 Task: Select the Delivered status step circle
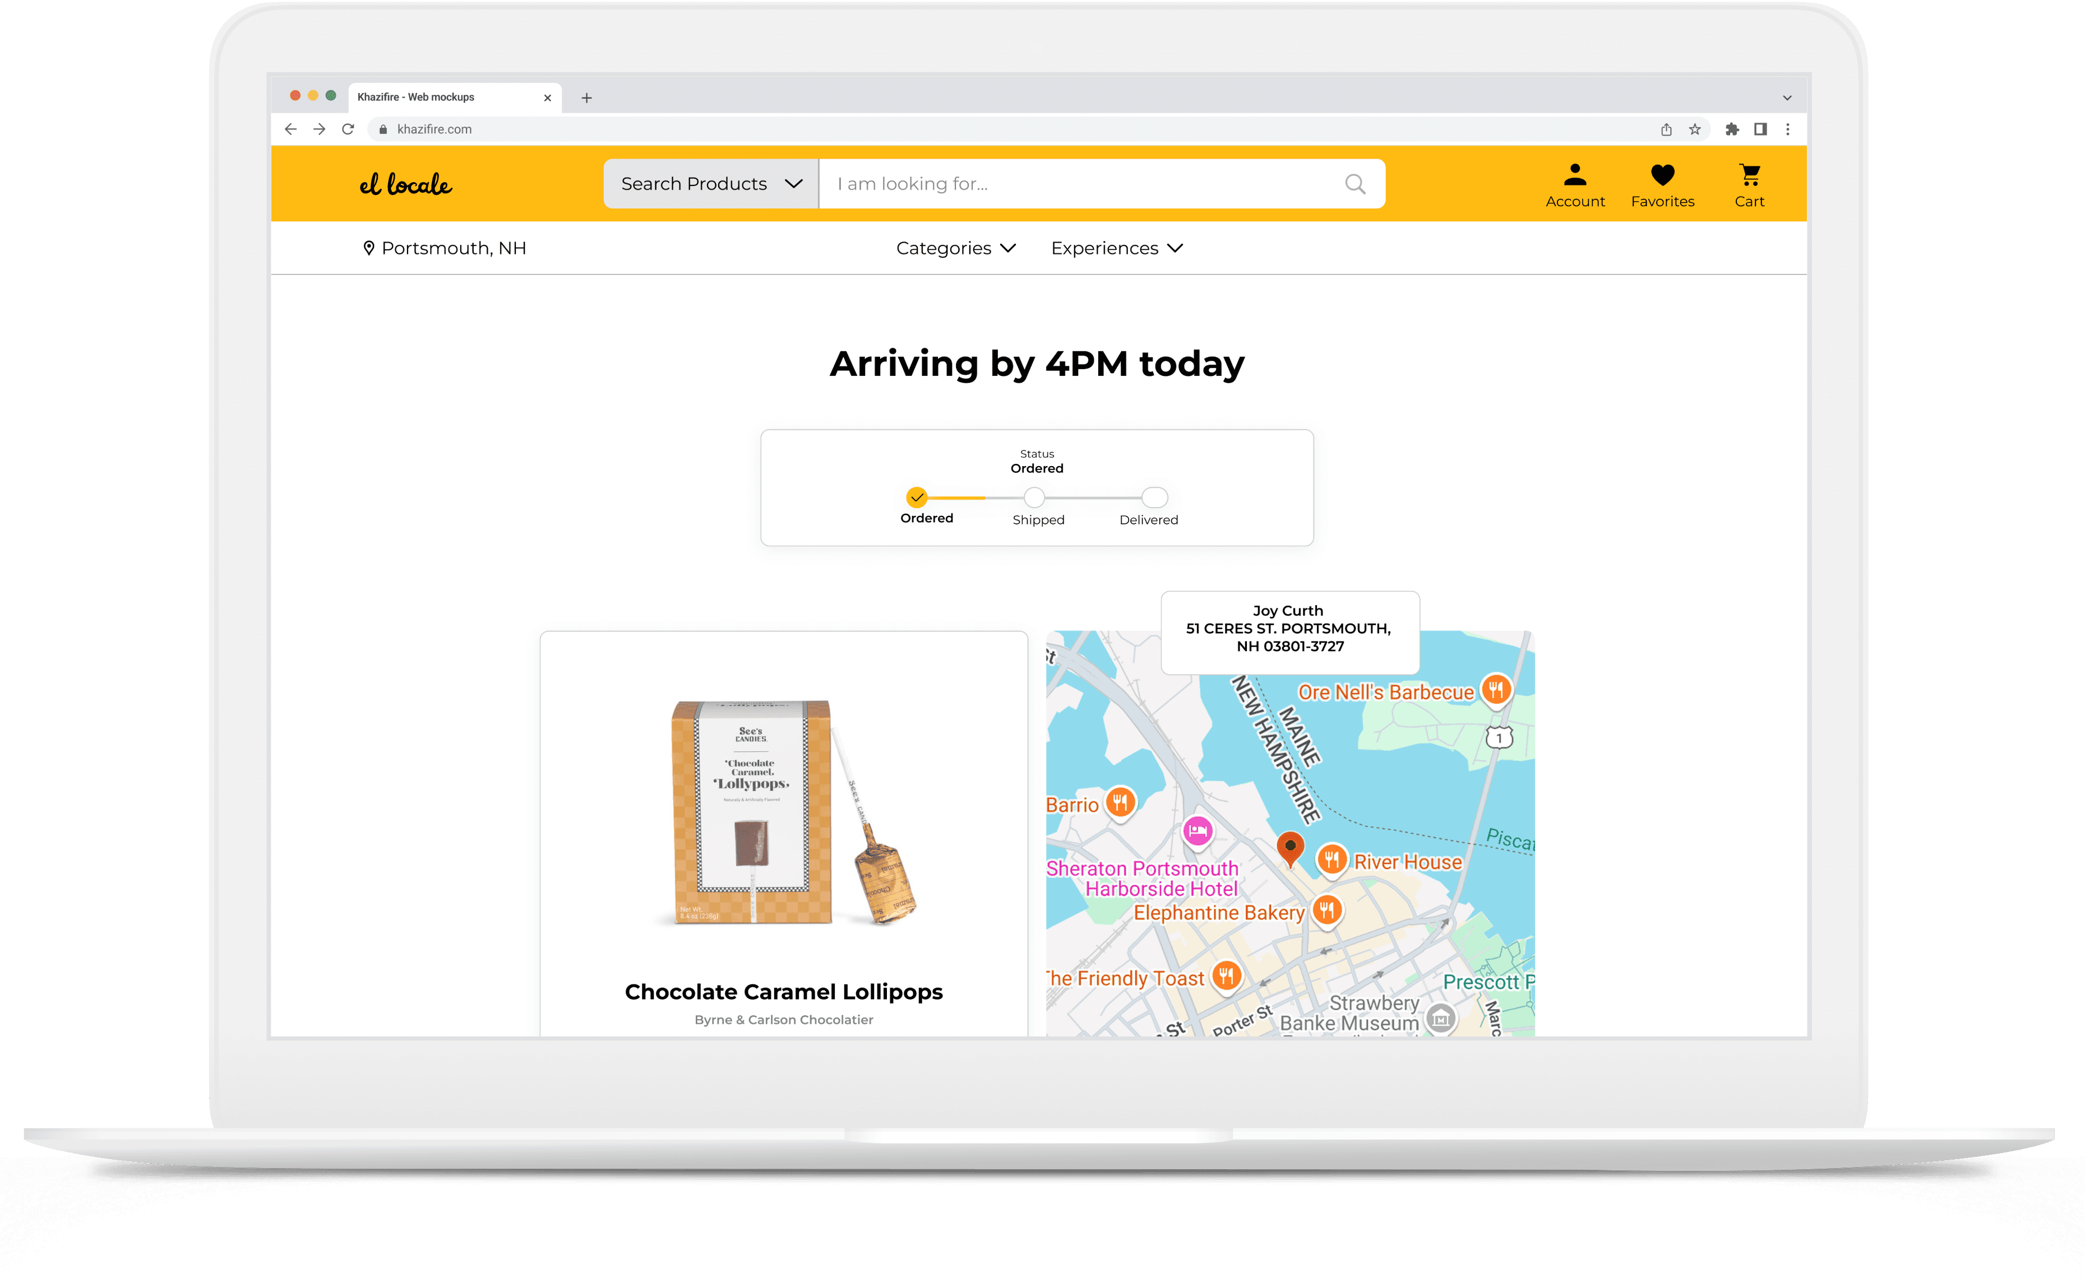pos(1154,498)
